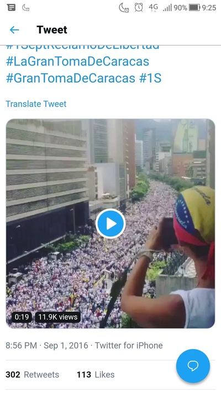Tap the Twitter for iPhone source label
Image resolution: width=221 pixels, height=394 pixels.
pos(129,345)
